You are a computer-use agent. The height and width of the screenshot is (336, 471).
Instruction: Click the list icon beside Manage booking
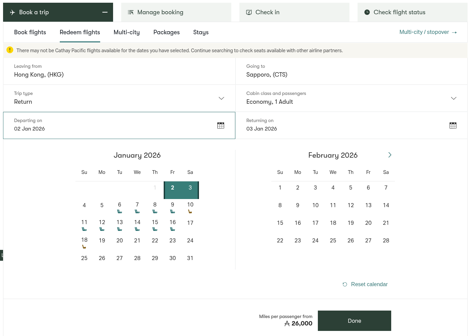tap(131, 12)
